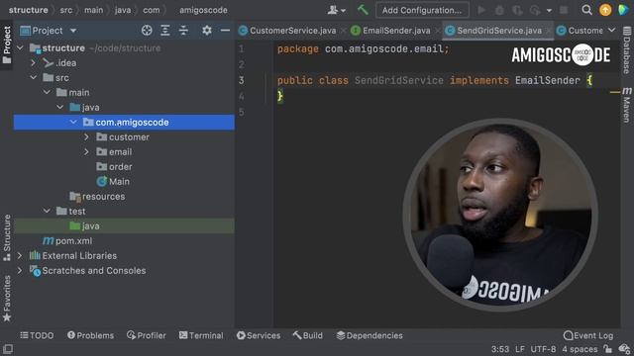
Task: Collapse the test folder
Action: [47, 211]
